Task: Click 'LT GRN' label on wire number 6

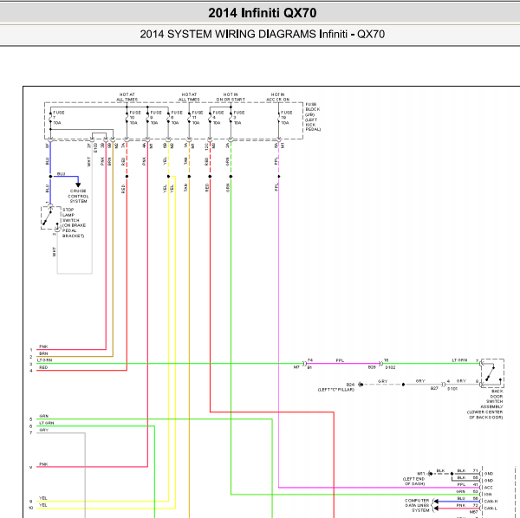Action: point(47,424)
